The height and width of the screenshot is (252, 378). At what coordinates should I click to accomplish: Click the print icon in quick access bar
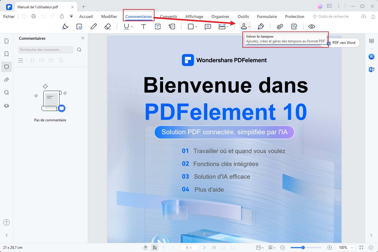tap(34, 16)
